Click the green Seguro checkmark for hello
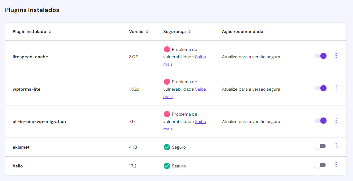This screenshot has width=353, height=181. click(167, 166)
